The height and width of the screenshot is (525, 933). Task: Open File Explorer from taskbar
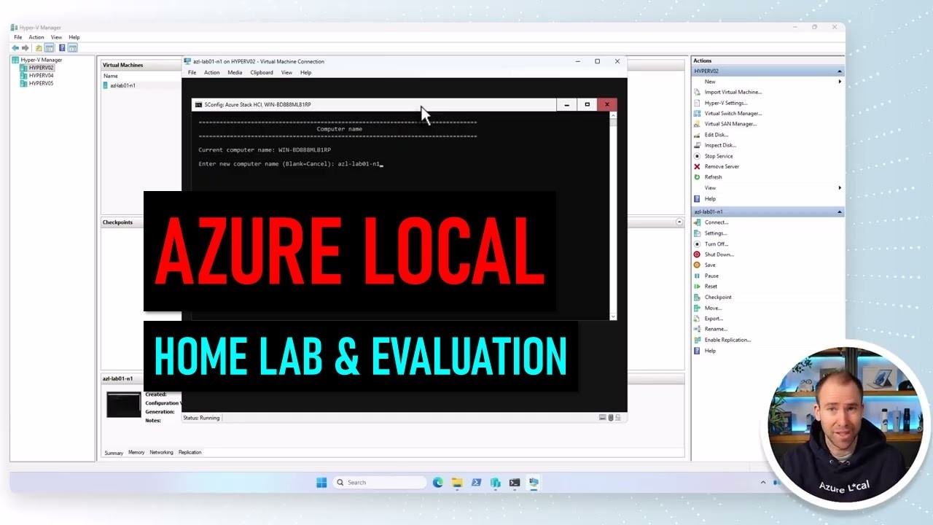coord(457,482)
